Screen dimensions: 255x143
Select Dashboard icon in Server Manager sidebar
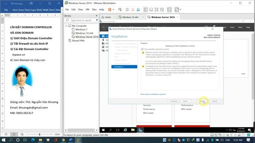click(x=103, y=36)
